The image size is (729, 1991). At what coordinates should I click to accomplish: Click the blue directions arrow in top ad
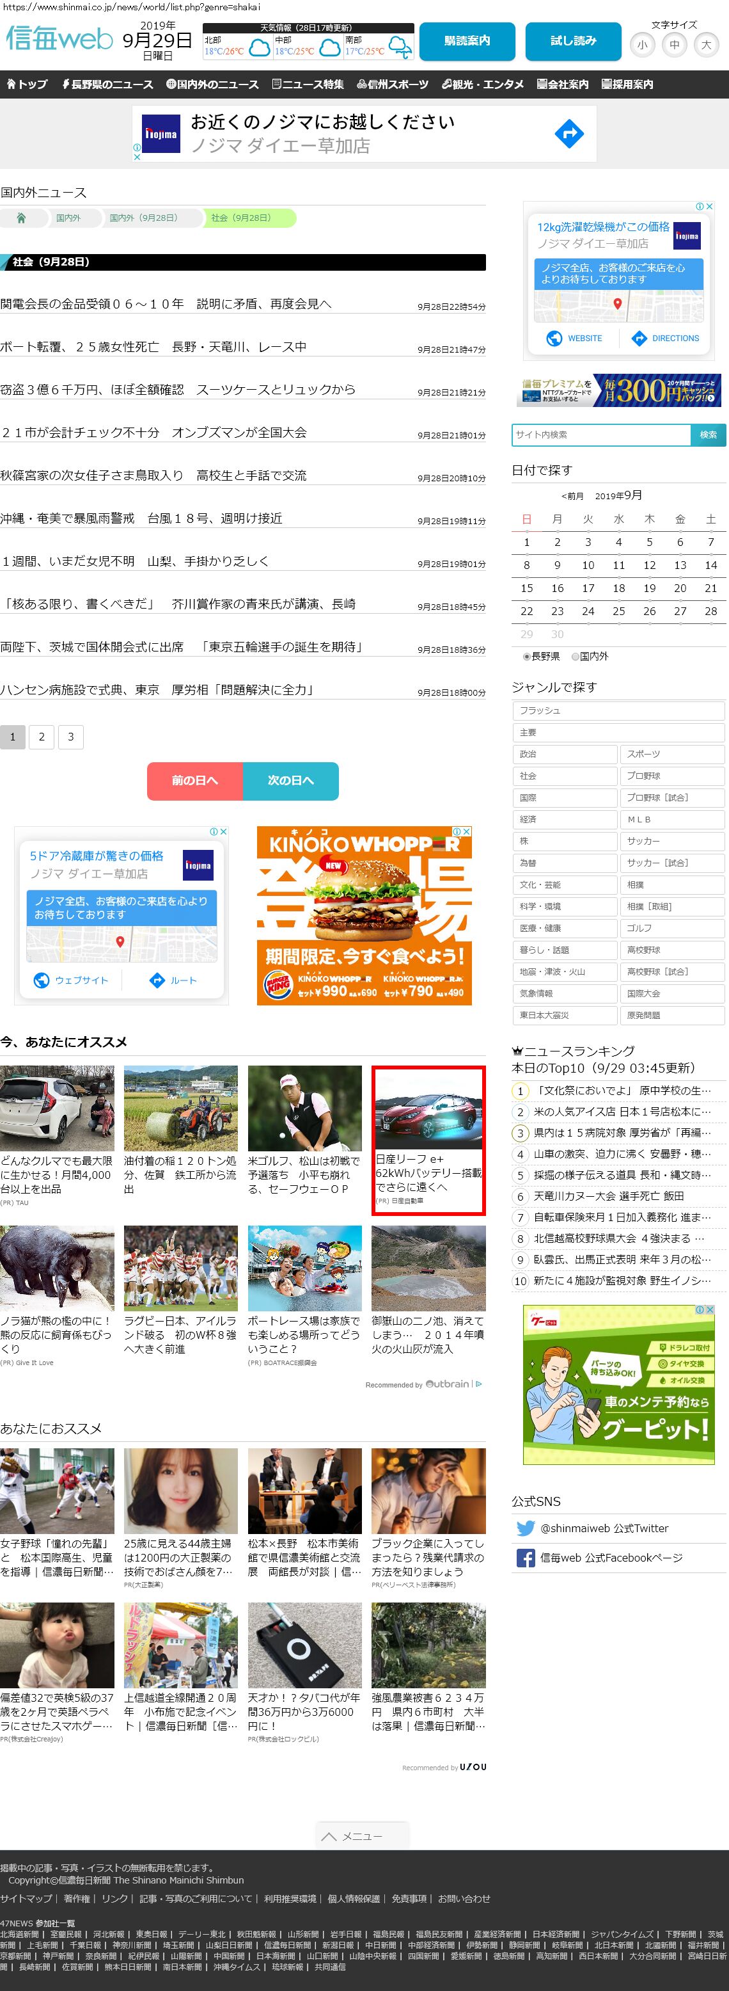point(568,134)
